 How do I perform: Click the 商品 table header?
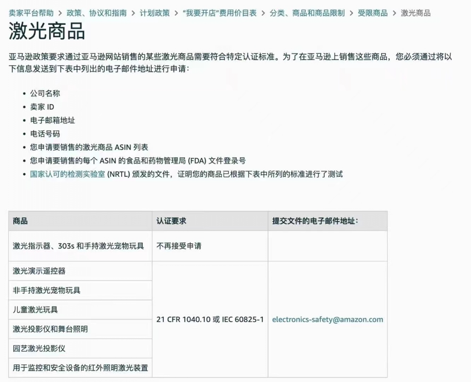point(80,221)
